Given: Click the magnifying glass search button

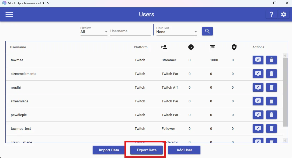Looking at the screenshot, I should 207,31.
